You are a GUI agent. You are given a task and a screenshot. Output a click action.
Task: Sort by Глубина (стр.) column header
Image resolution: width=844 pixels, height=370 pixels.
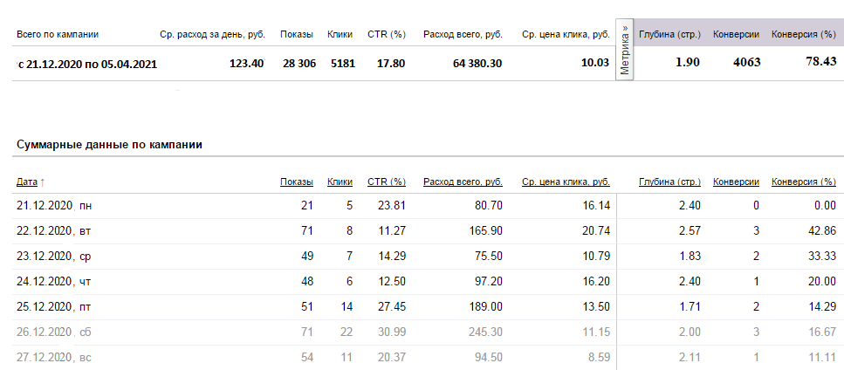[669, 182]
